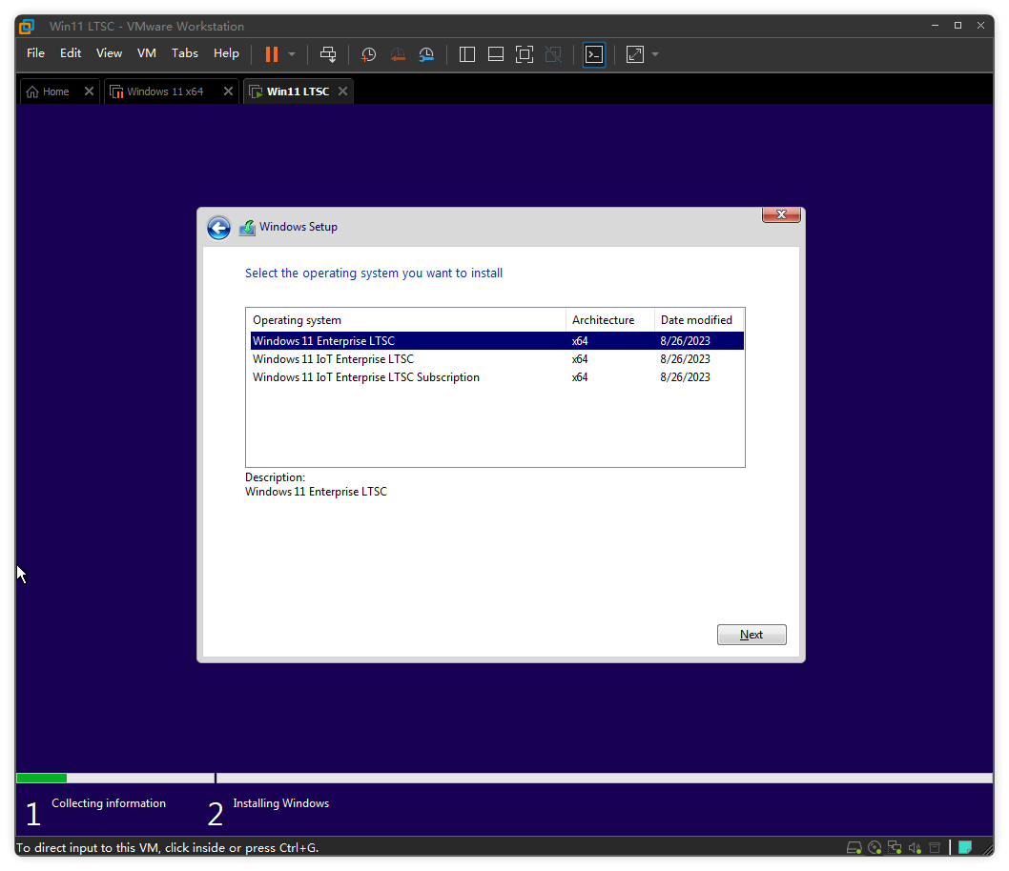Image resolution: width=1009 pixels, height=871 pixels.
Task: Toggle the thumbnail bar view
Action: tap(495, 54)
